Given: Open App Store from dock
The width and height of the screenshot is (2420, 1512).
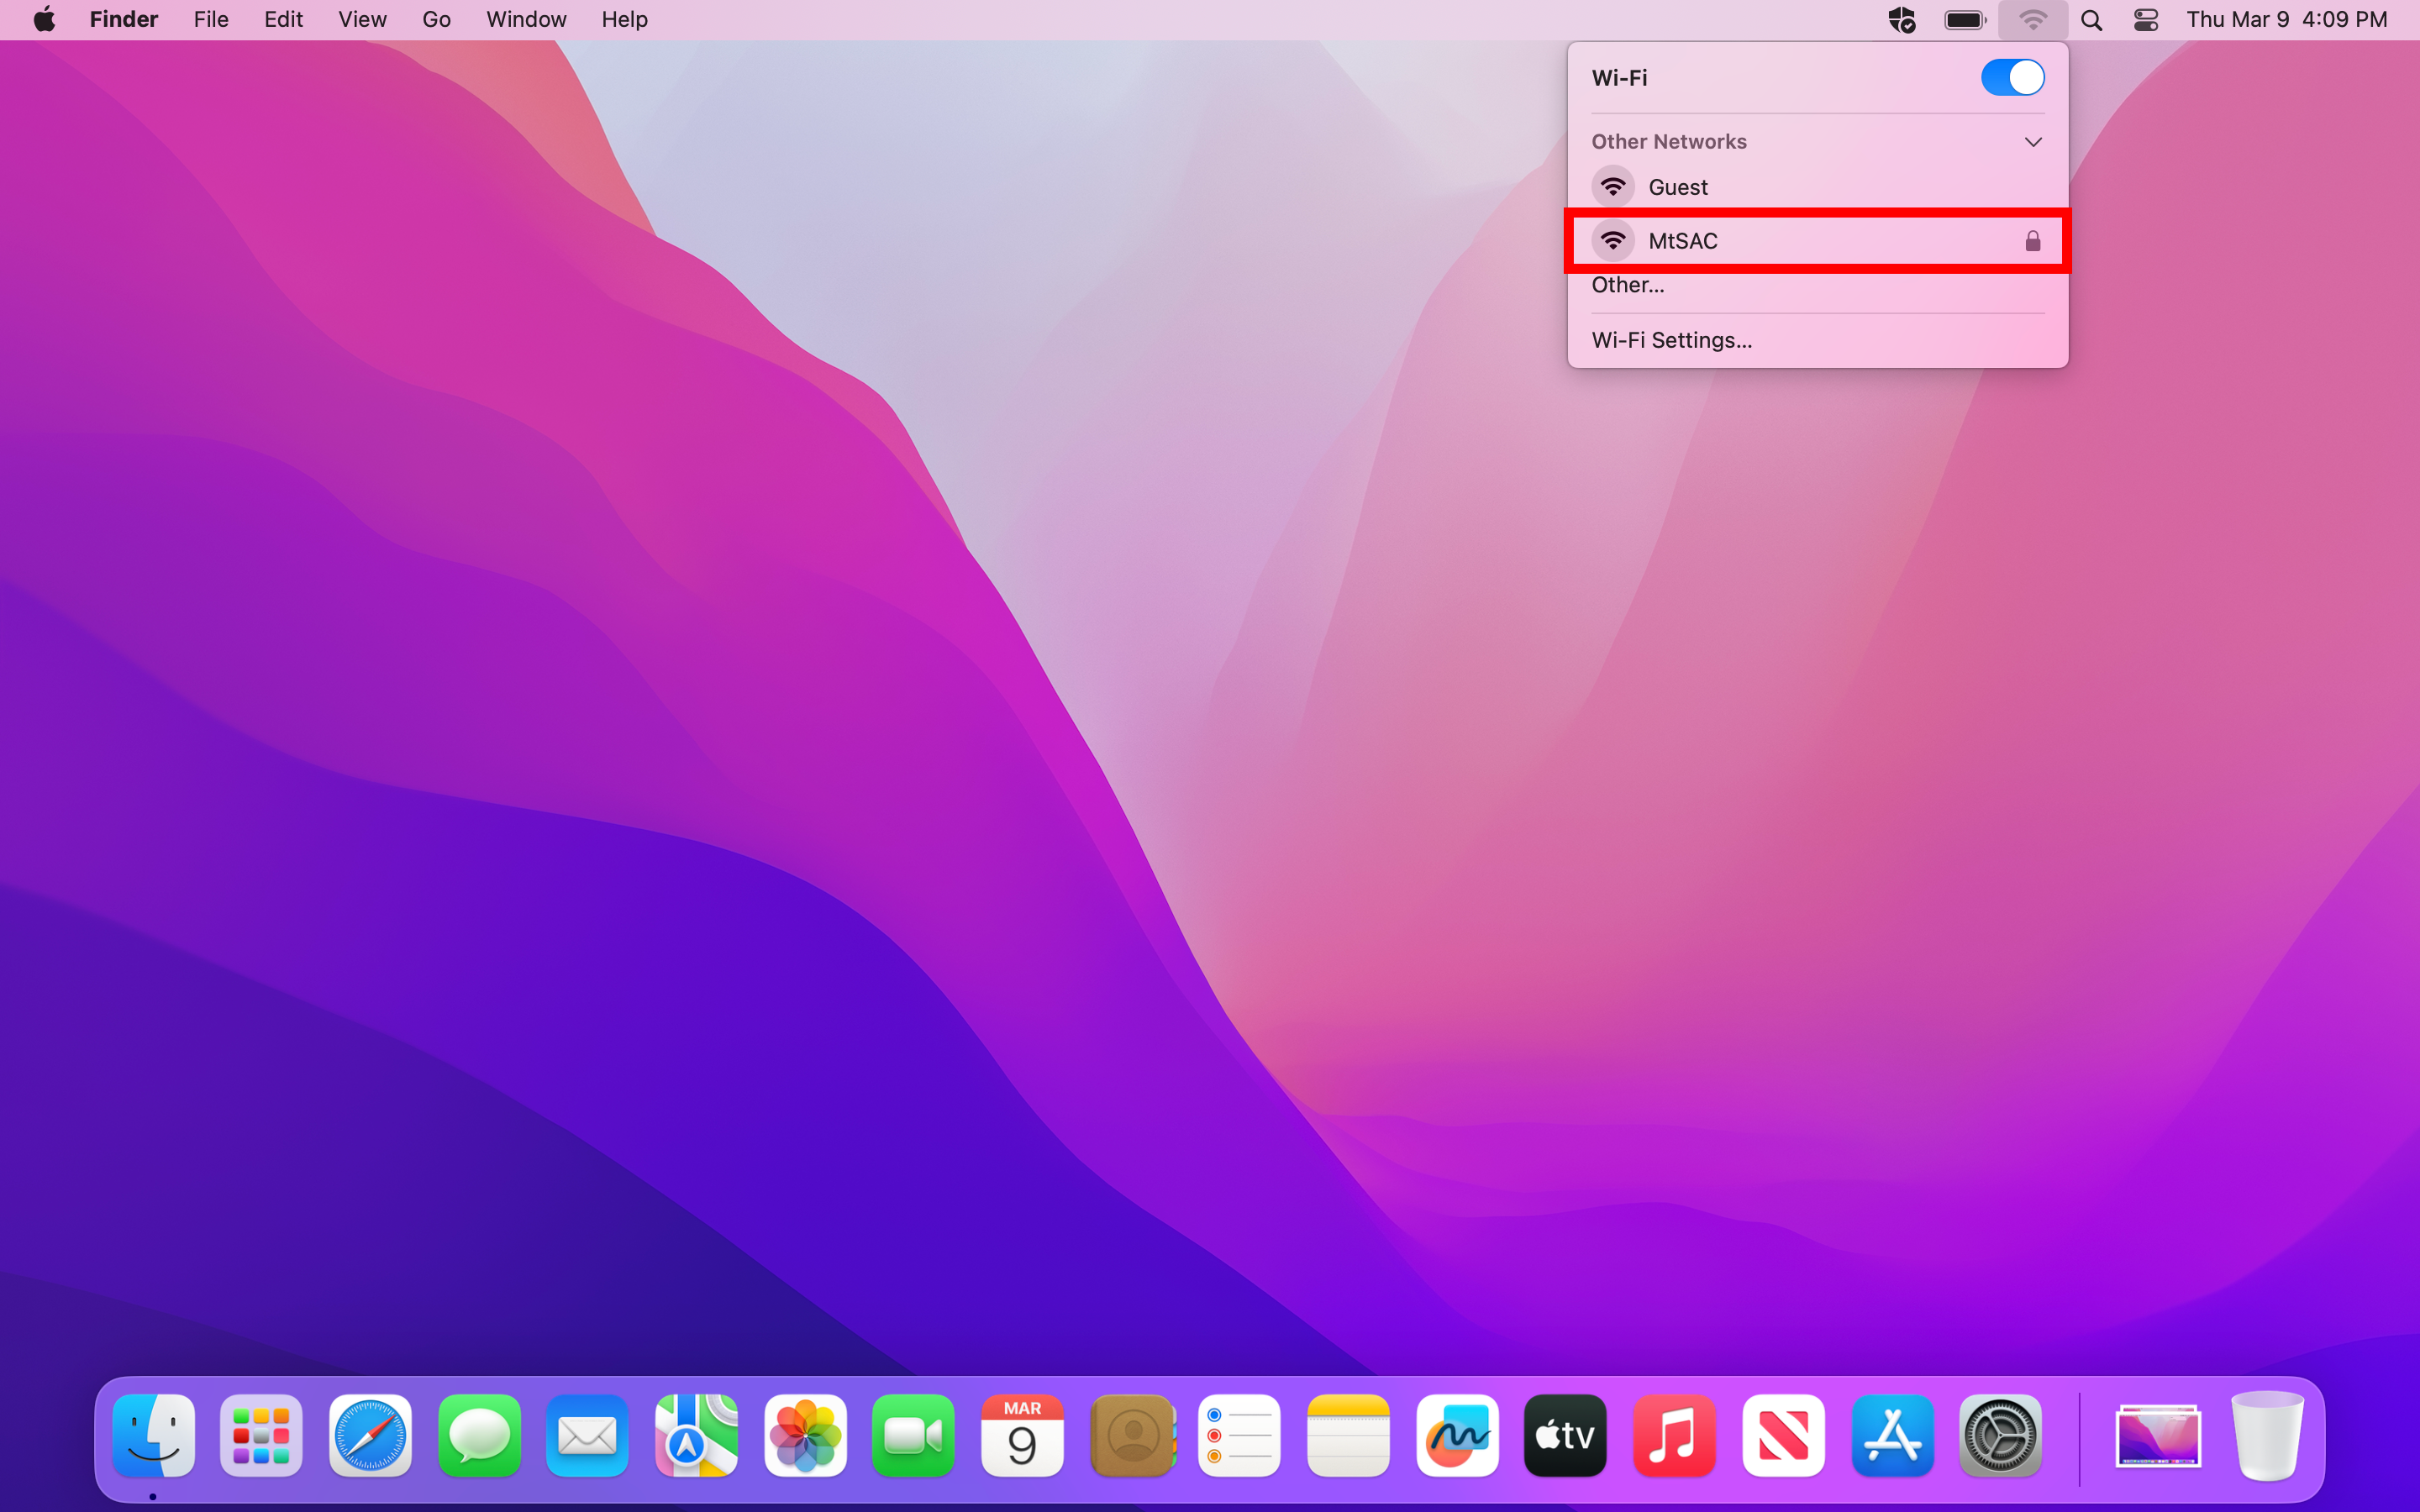Looking at the screenshot, I should (x=1892, y=1436).
